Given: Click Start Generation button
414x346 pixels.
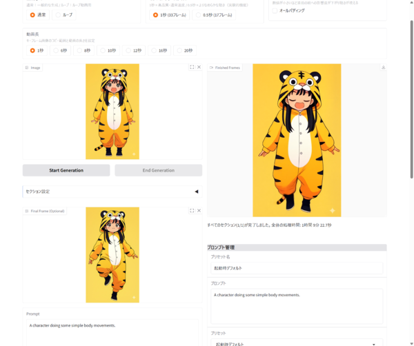Looking at the screenshot, I should pos(66,170).
